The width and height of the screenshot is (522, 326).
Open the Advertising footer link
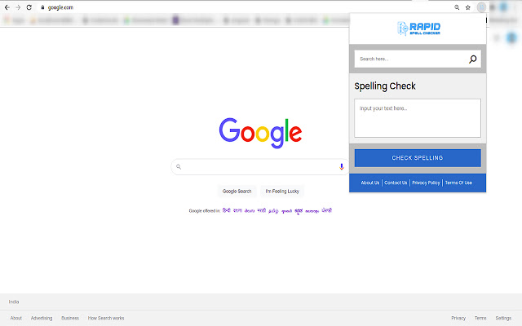(x=42, y=318)
